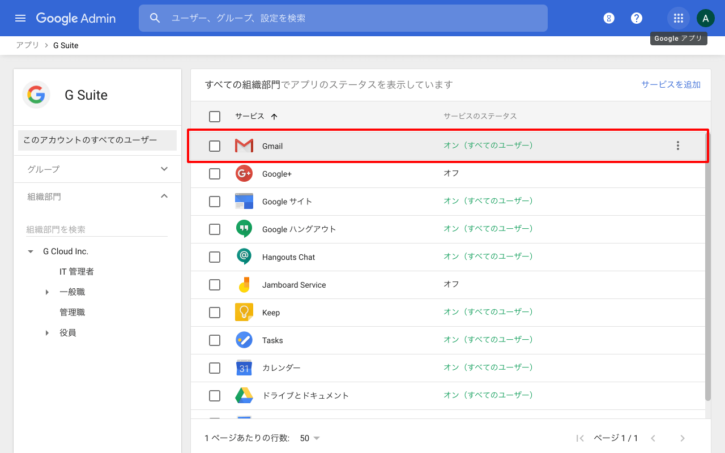Check the Google サイト row checkbox
The image size is (725, 453).
click(x=215, y=202)
